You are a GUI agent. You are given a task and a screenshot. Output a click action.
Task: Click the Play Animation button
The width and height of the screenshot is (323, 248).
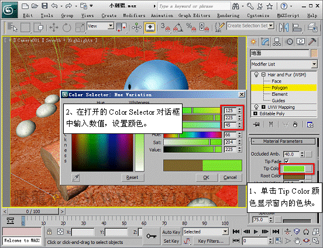tap(256, 232)
